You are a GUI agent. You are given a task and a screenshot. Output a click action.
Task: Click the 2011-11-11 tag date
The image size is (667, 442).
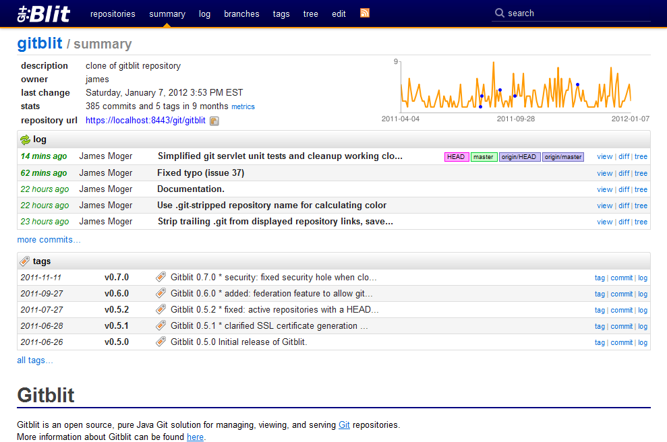pyautogui.click(x=41, y=278)
